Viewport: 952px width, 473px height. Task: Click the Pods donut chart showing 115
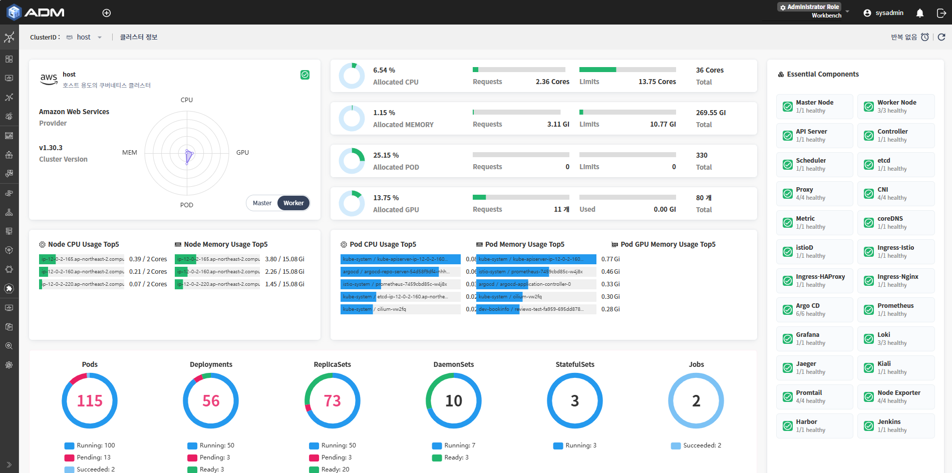tap(90, 400)
